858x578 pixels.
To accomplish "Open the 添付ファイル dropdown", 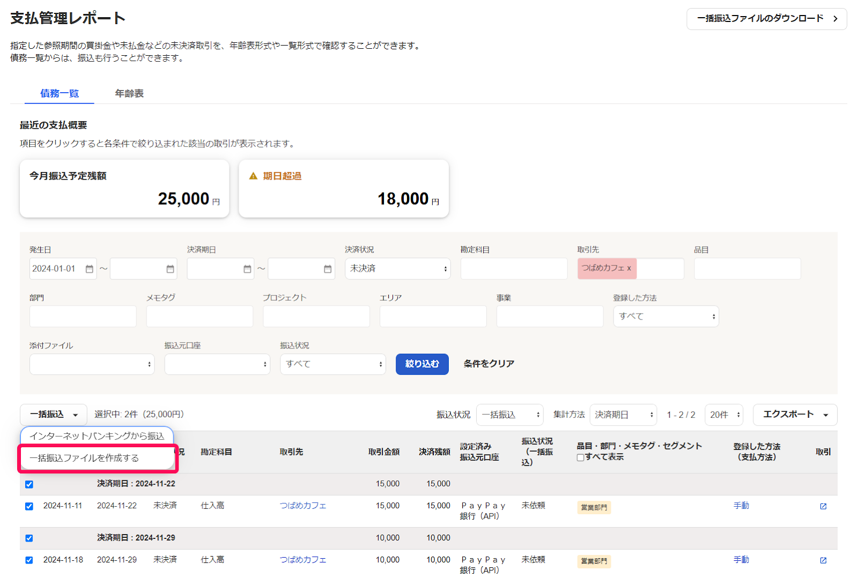I will tap(92, 364).
